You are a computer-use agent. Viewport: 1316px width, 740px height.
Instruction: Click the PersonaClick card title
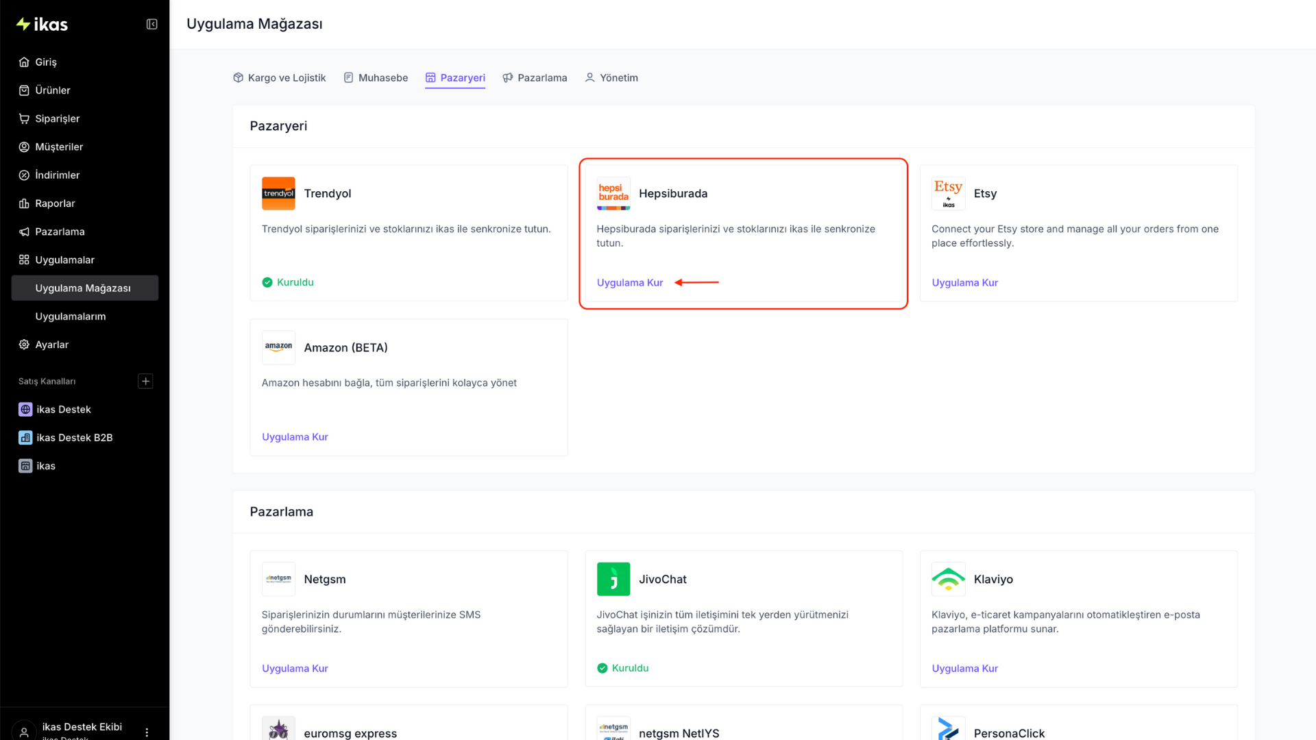tap(1010, 733)
